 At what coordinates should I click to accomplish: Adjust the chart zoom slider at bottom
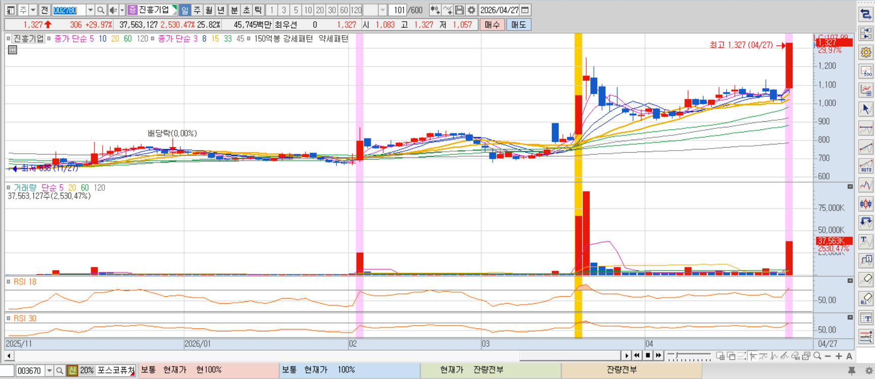click(x=689, y=356)
